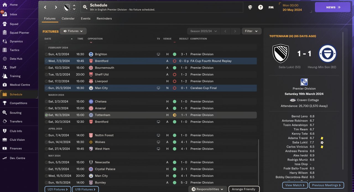Screen dimensions: 354x192
Task: Select Schedule in the sidebar
Action: (x=19, y=94)
